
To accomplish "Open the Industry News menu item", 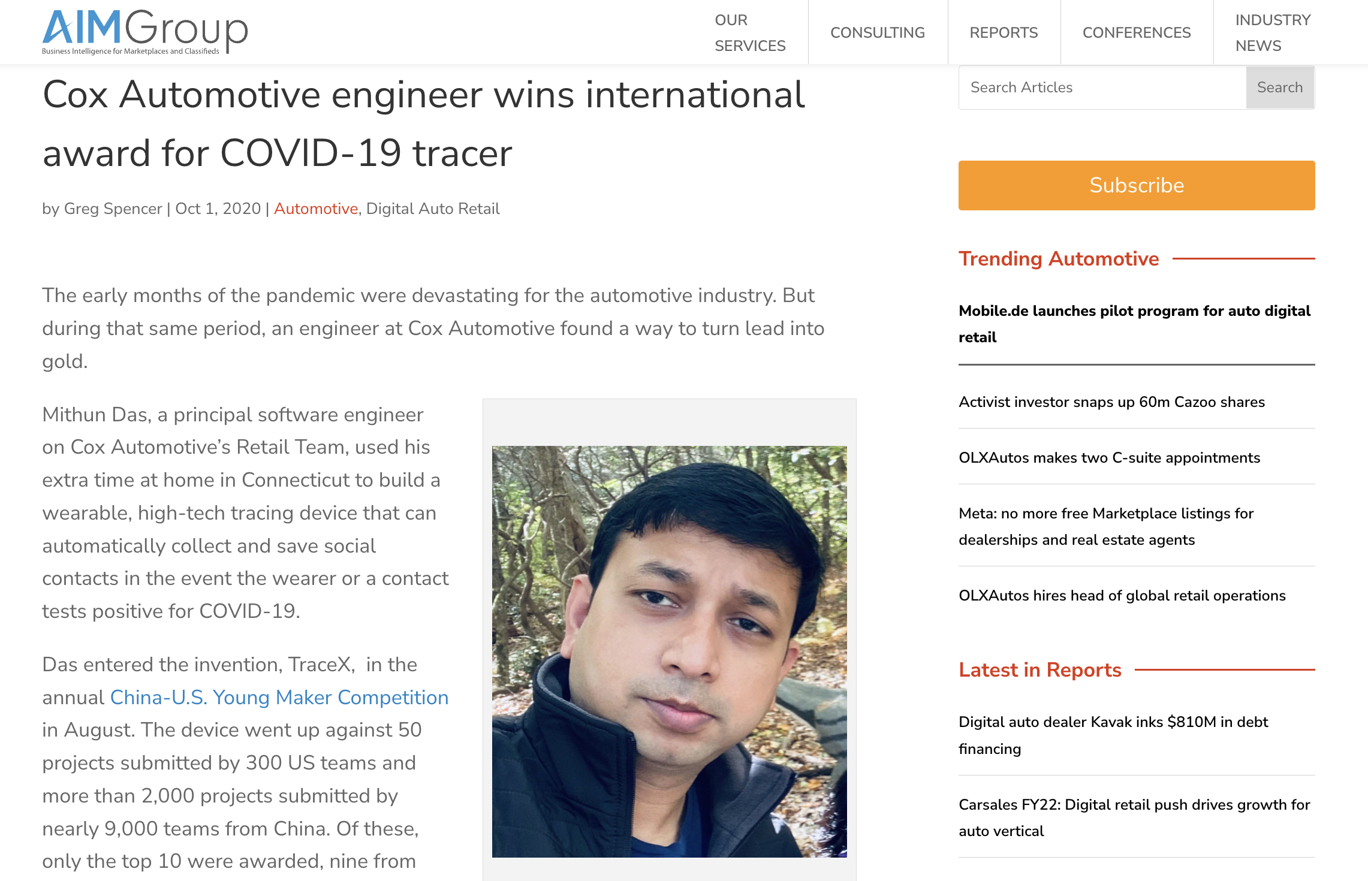I will [x=1273, y=32].
